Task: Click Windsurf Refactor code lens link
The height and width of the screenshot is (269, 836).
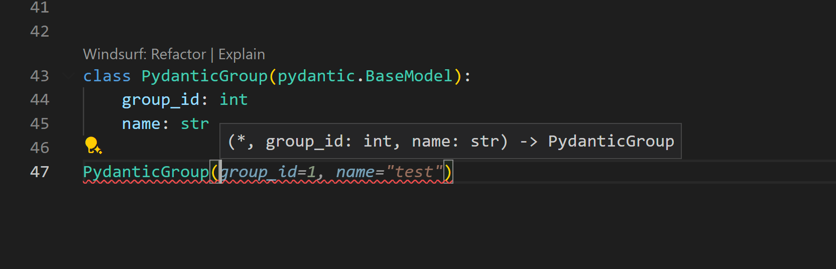Action: click(144, 54)
